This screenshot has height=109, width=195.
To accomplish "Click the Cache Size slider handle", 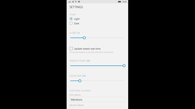I will click(80, 81).
